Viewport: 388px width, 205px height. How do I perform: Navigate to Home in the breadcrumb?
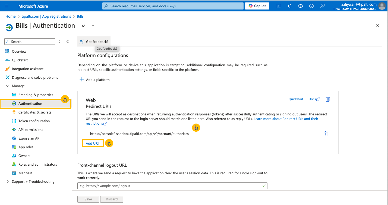[x=10, y=16]
